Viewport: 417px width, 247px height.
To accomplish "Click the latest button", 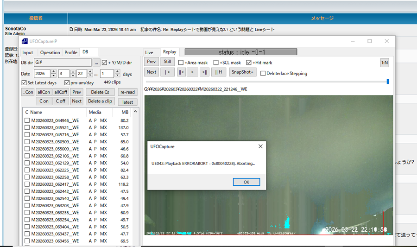I will click(128, 102).
